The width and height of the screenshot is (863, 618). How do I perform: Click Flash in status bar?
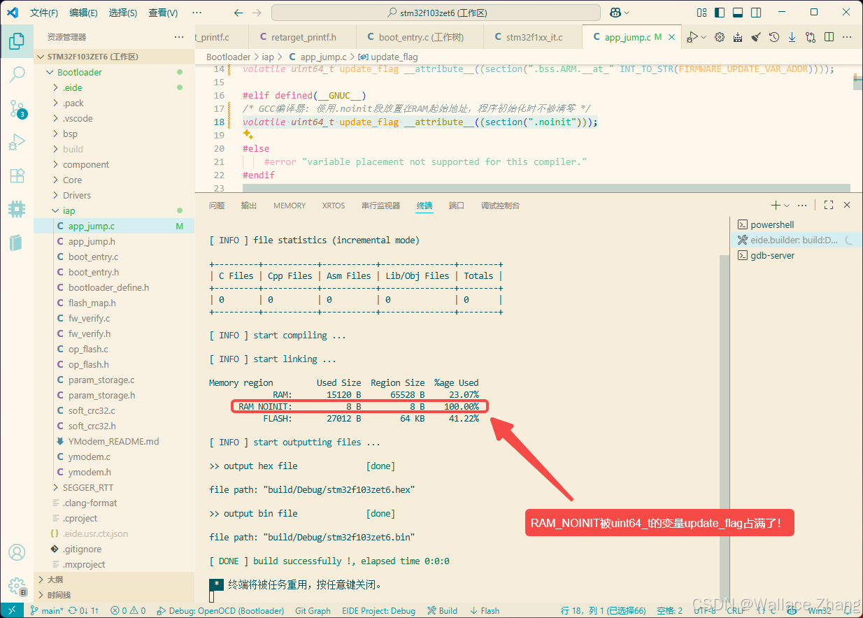[x=485, y=610]
